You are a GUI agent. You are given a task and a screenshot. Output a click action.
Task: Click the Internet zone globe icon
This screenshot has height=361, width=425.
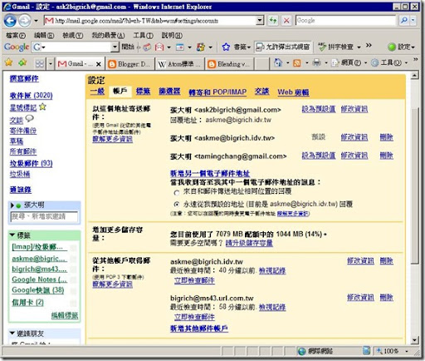click(x=301, y=351)
